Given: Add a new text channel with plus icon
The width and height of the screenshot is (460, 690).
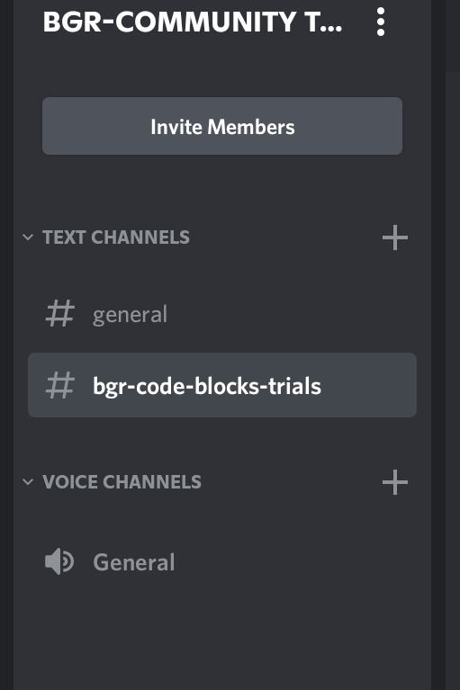Looking at the screenshot, I should (x=395, y=237).
